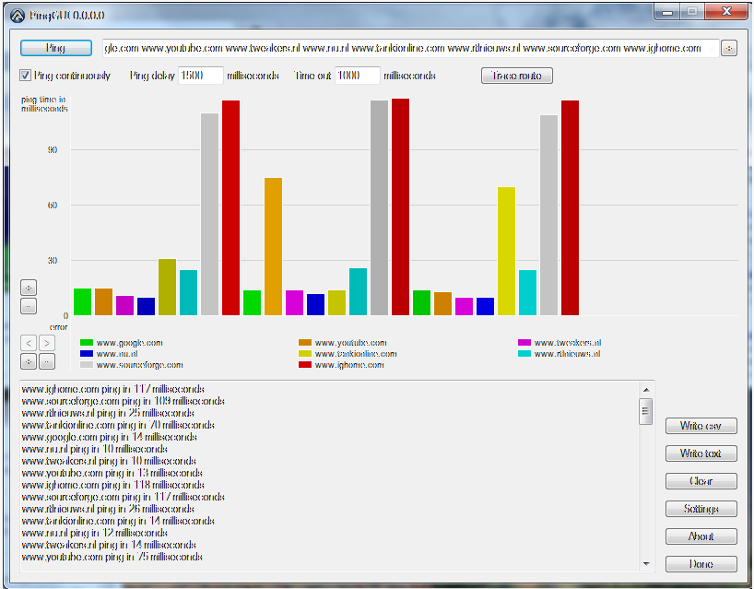
Task: Click the green www.google.com legend swatch
Action: (87, 343)
